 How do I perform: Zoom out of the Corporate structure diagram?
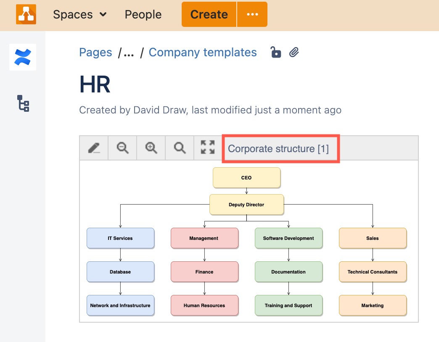(x=122, y=148)
